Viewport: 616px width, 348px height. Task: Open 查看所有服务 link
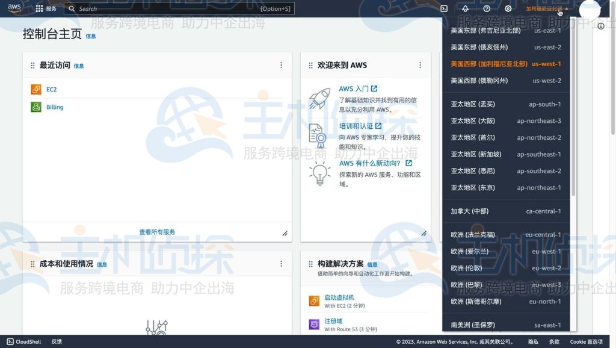[x=156, y=232]
